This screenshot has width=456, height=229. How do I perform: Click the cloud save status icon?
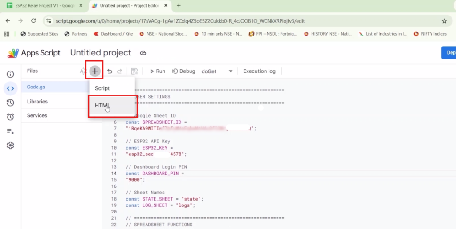click(143, 53)
